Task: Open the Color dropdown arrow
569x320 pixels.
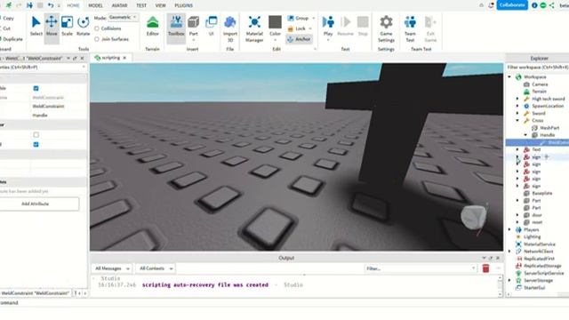Action: point(275,40)
